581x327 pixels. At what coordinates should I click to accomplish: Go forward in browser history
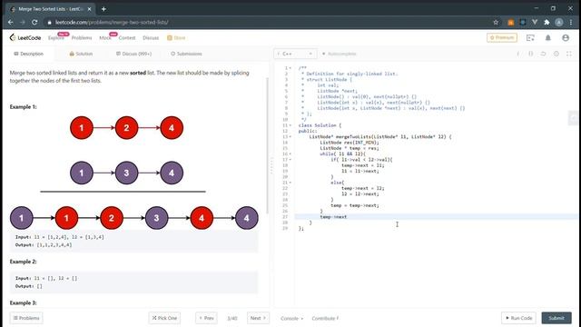(x=22, y=22)
